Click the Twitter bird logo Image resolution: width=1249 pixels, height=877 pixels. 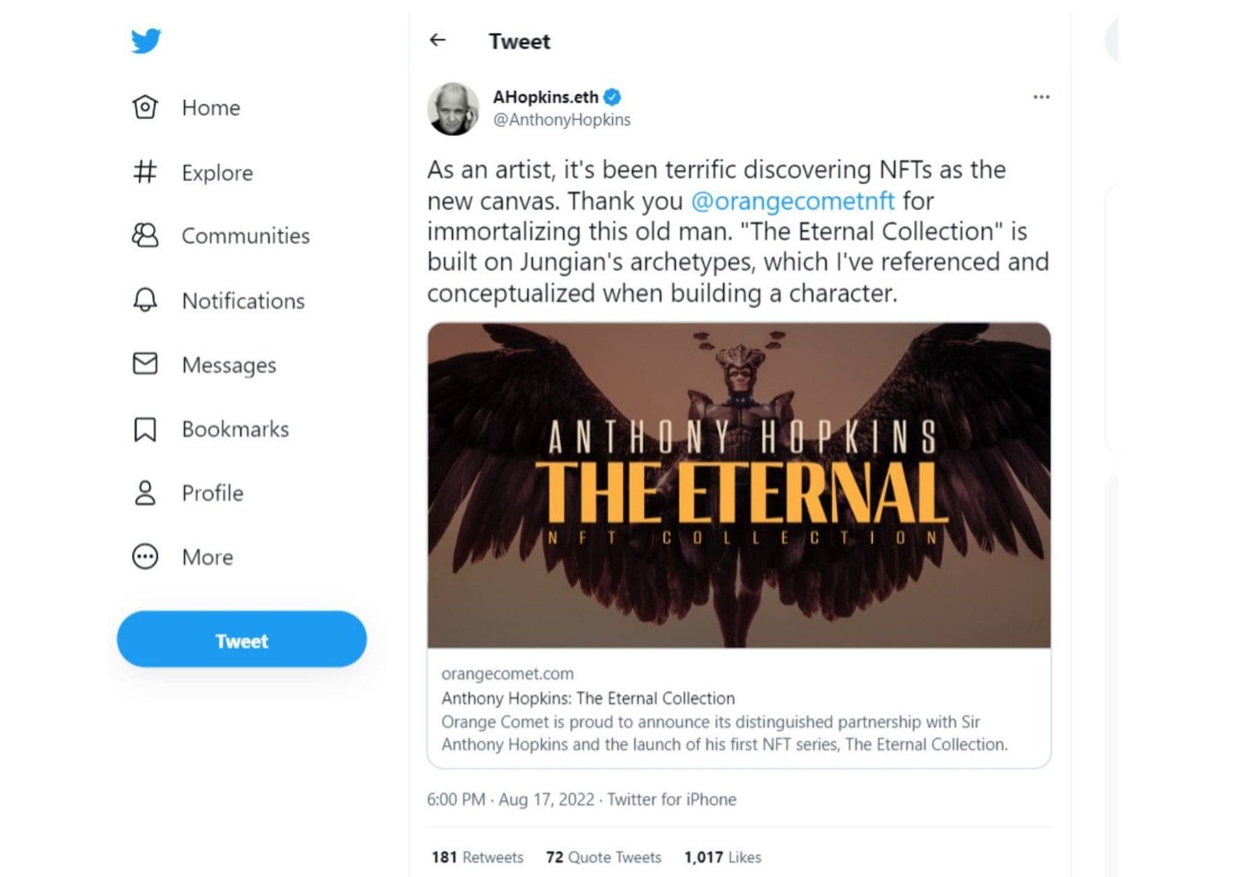(146, 41)
